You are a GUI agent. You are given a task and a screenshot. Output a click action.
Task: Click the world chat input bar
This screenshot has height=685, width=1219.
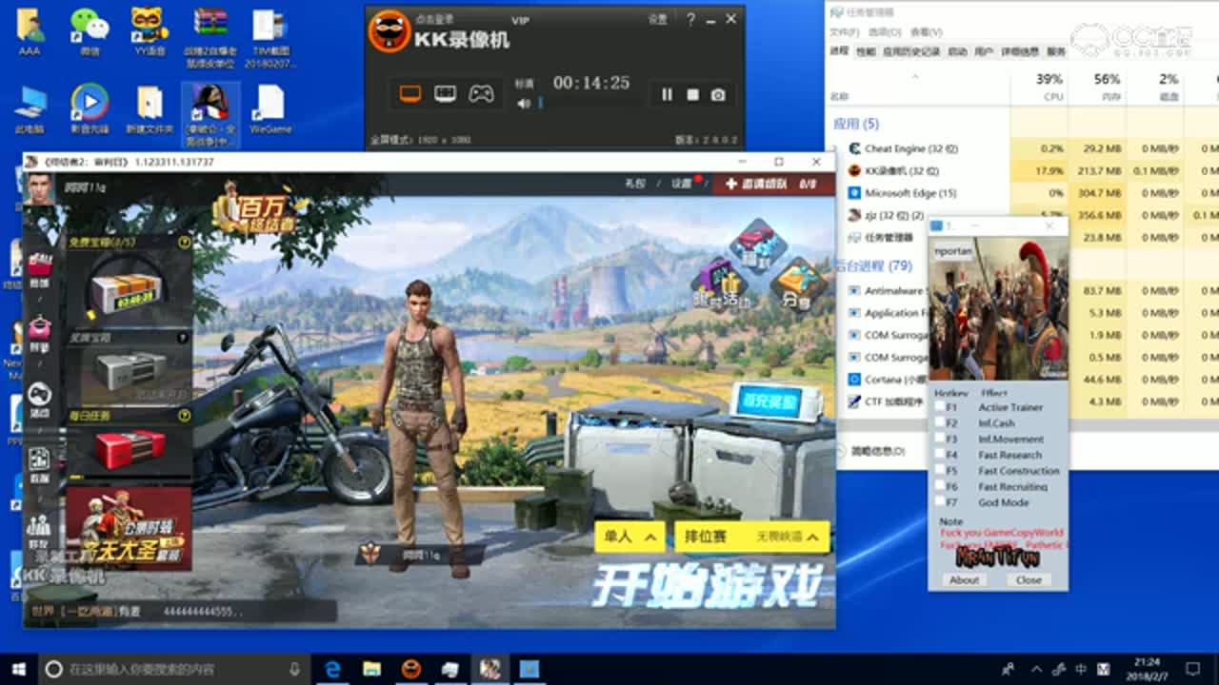[x=179, y=611]
